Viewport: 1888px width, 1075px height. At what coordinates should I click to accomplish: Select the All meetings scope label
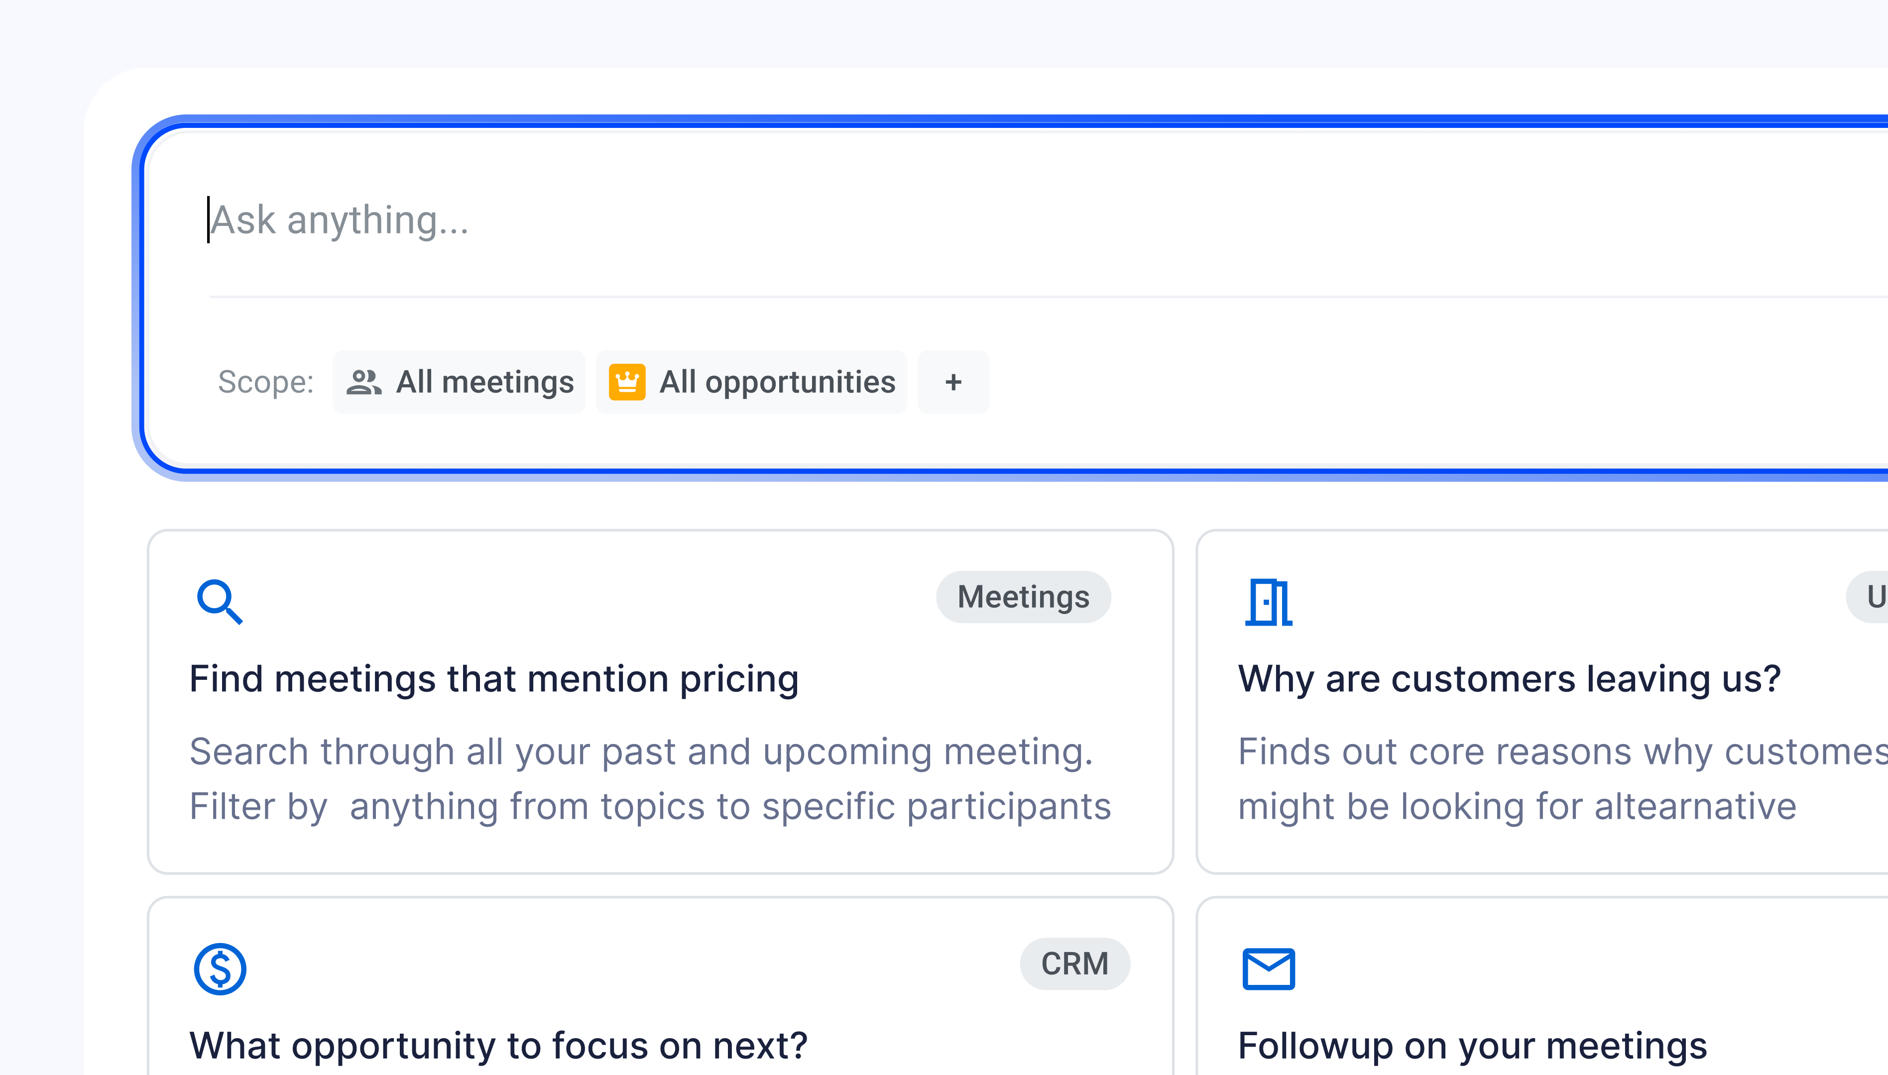(x=484, y=382)
